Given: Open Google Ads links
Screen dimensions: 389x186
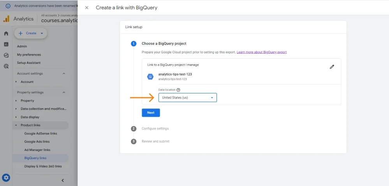Looking at the screenshot, I should [x=37, y=142].
